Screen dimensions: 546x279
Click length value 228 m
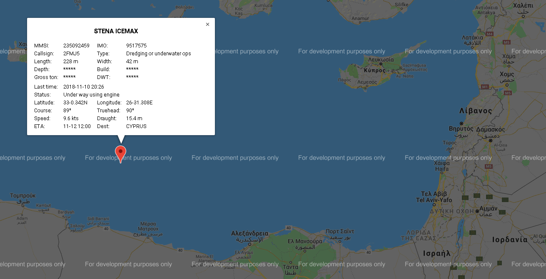[71, 62]
